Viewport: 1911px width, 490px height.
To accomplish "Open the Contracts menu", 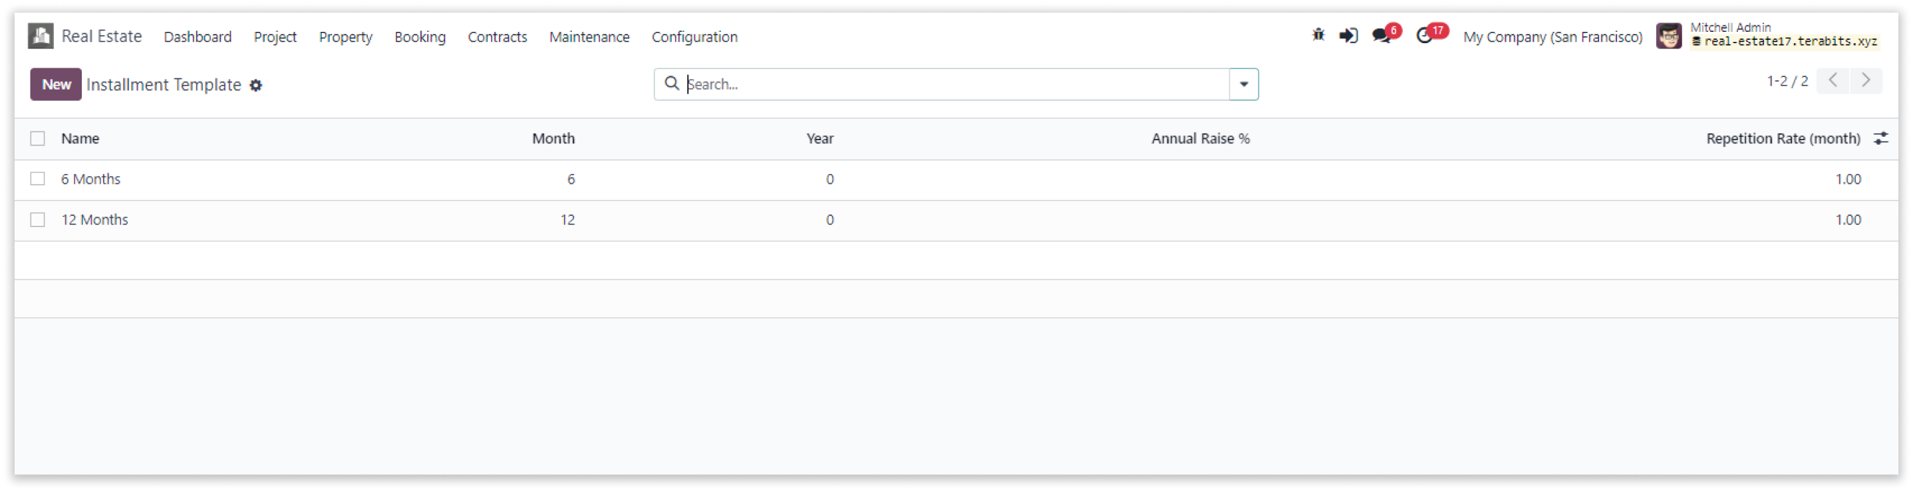I will point(497,37).
